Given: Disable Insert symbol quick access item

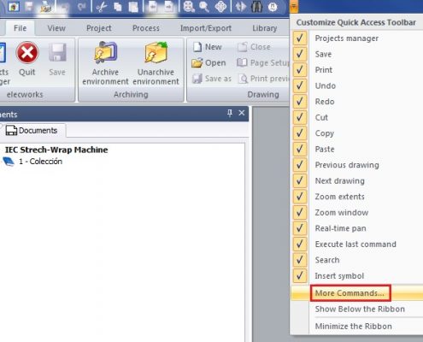Looking at the screenshot, I should tap(300, 275).
